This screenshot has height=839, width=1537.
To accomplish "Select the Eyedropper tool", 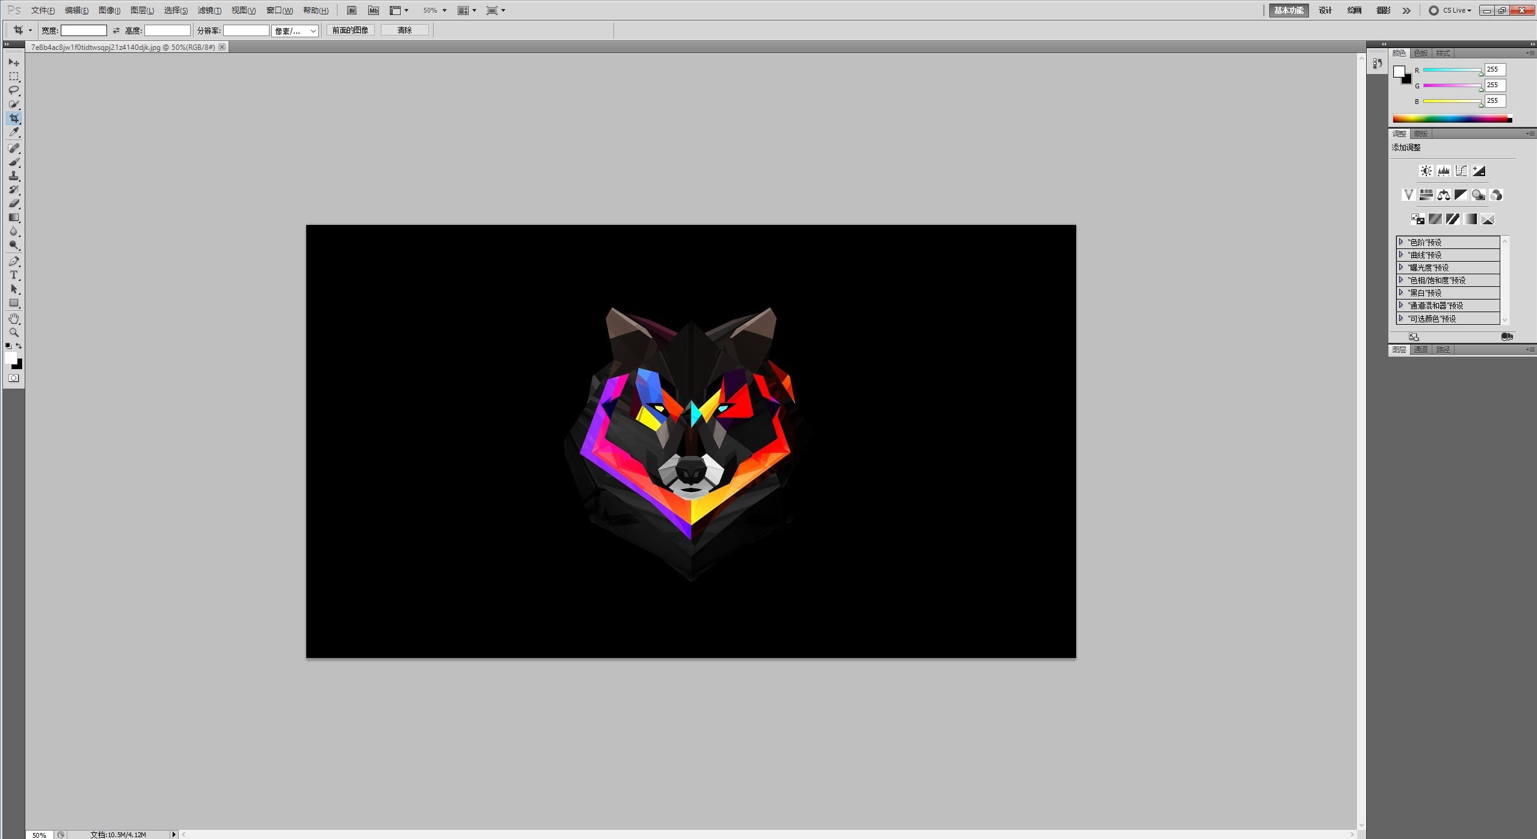I will (14, 132).
